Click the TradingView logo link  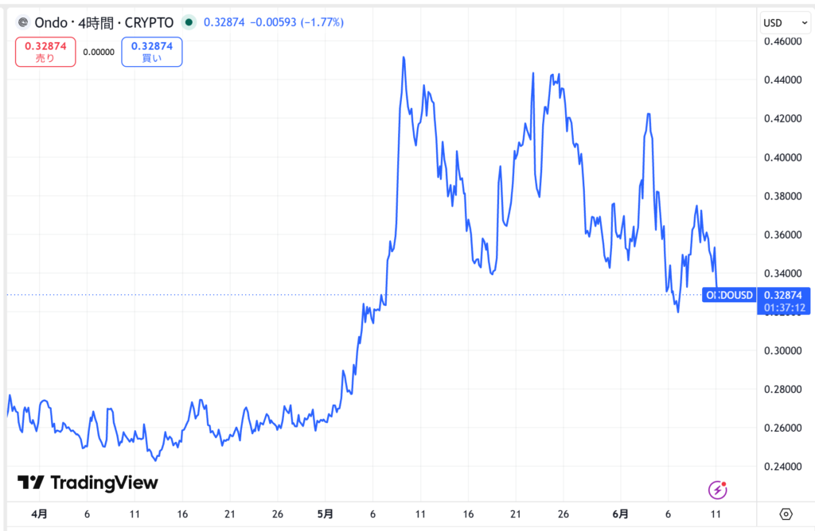88,483
